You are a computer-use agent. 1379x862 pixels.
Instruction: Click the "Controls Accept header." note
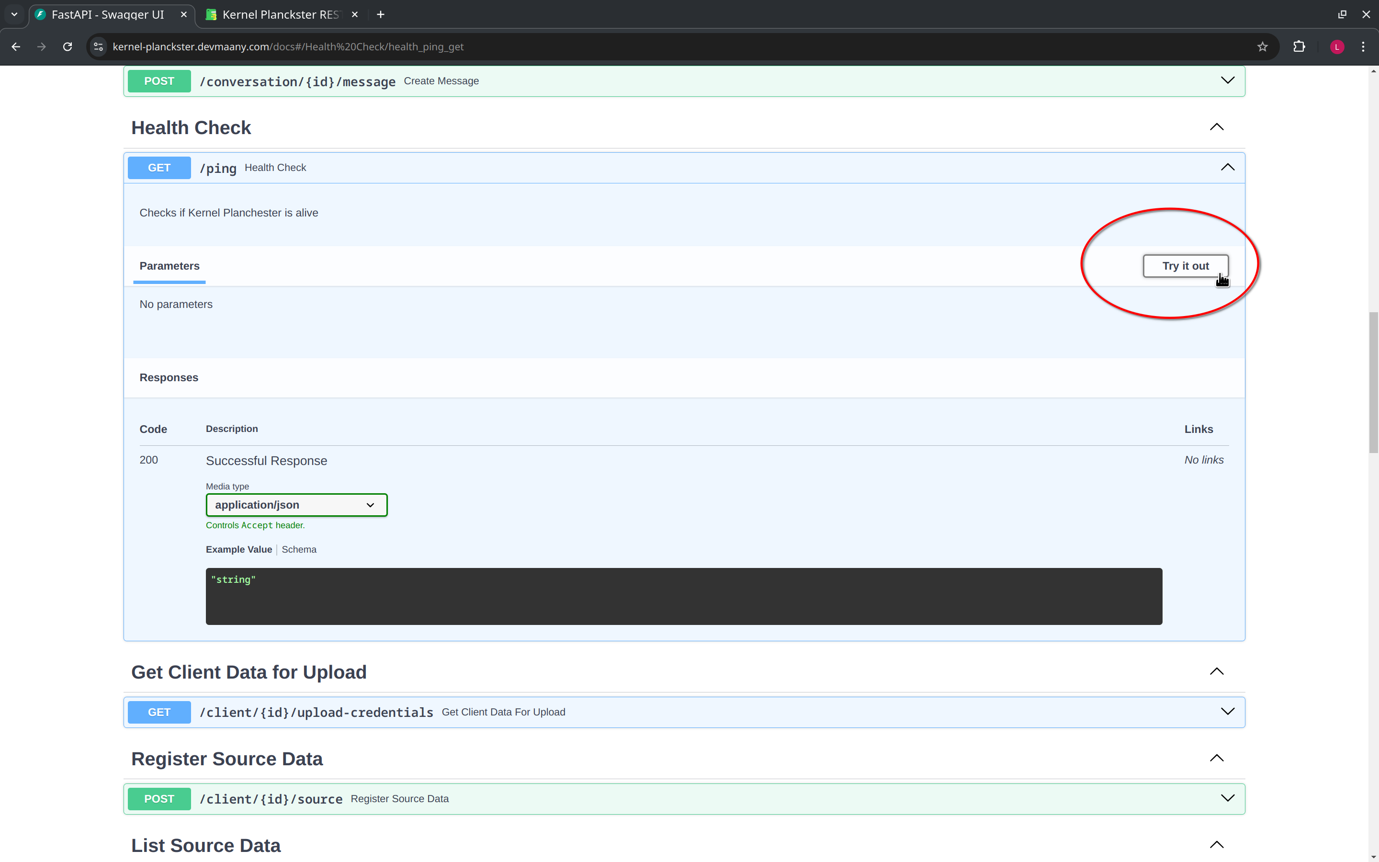point(255,525)
